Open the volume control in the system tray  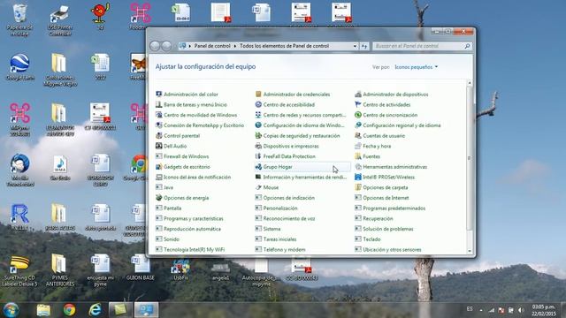click(x=521, y=310)
